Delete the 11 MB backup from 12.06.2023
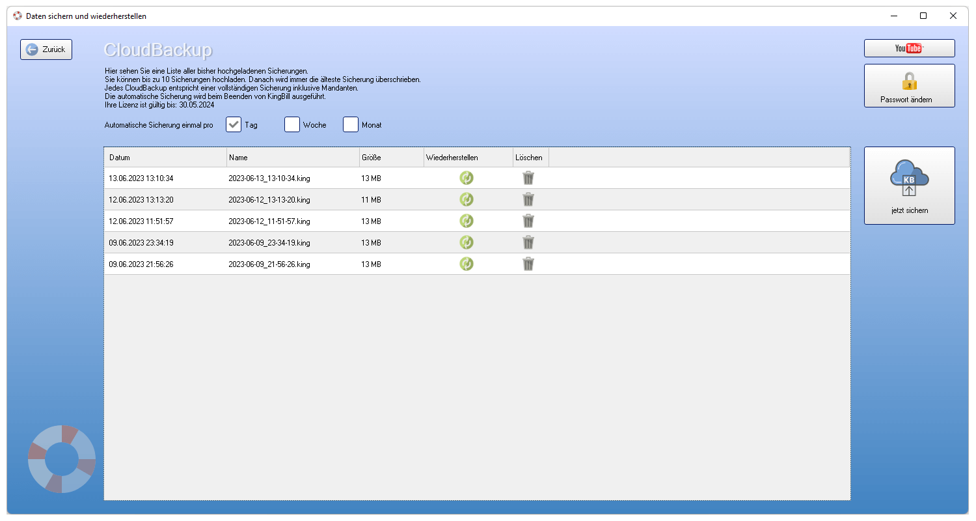This screenshot has width=976, height=521. [528, 199]
